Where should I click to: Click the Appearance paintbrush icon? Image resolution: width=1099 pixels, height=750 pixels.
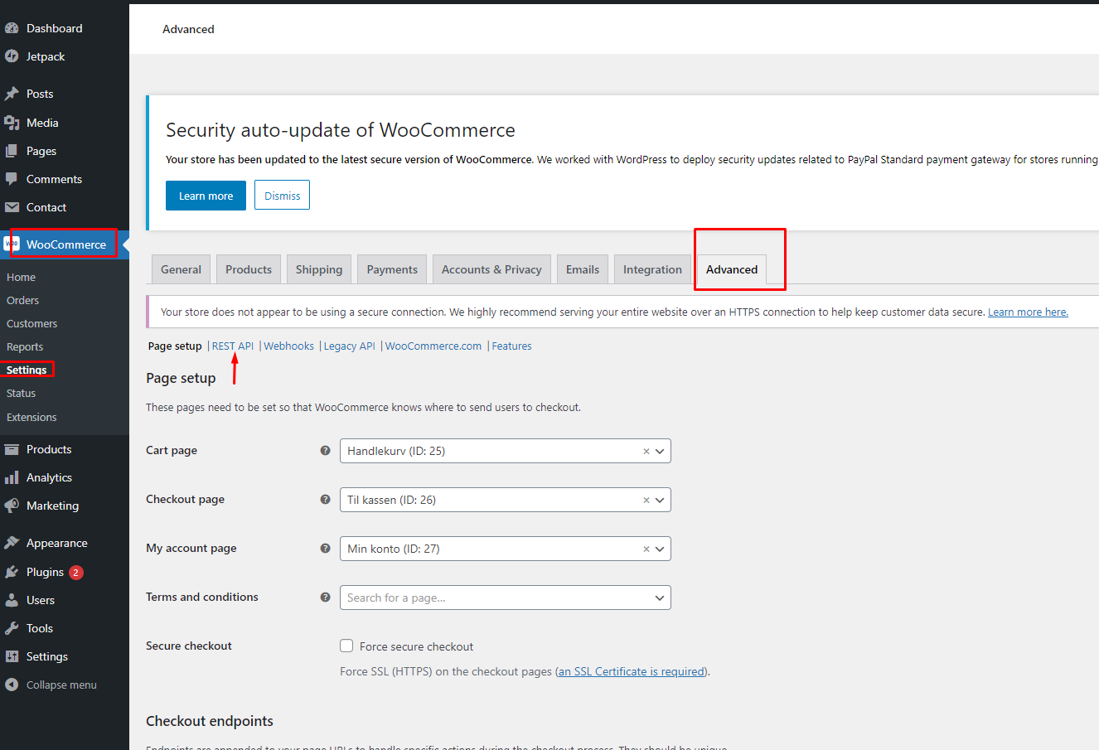click(12, 543)
